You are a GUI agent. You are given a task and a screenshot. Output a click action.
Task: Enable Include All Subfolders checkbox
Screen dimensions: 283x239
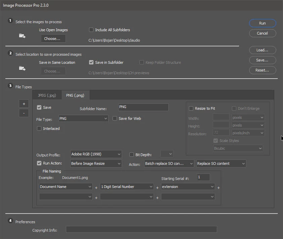click(x=91, y=30)
